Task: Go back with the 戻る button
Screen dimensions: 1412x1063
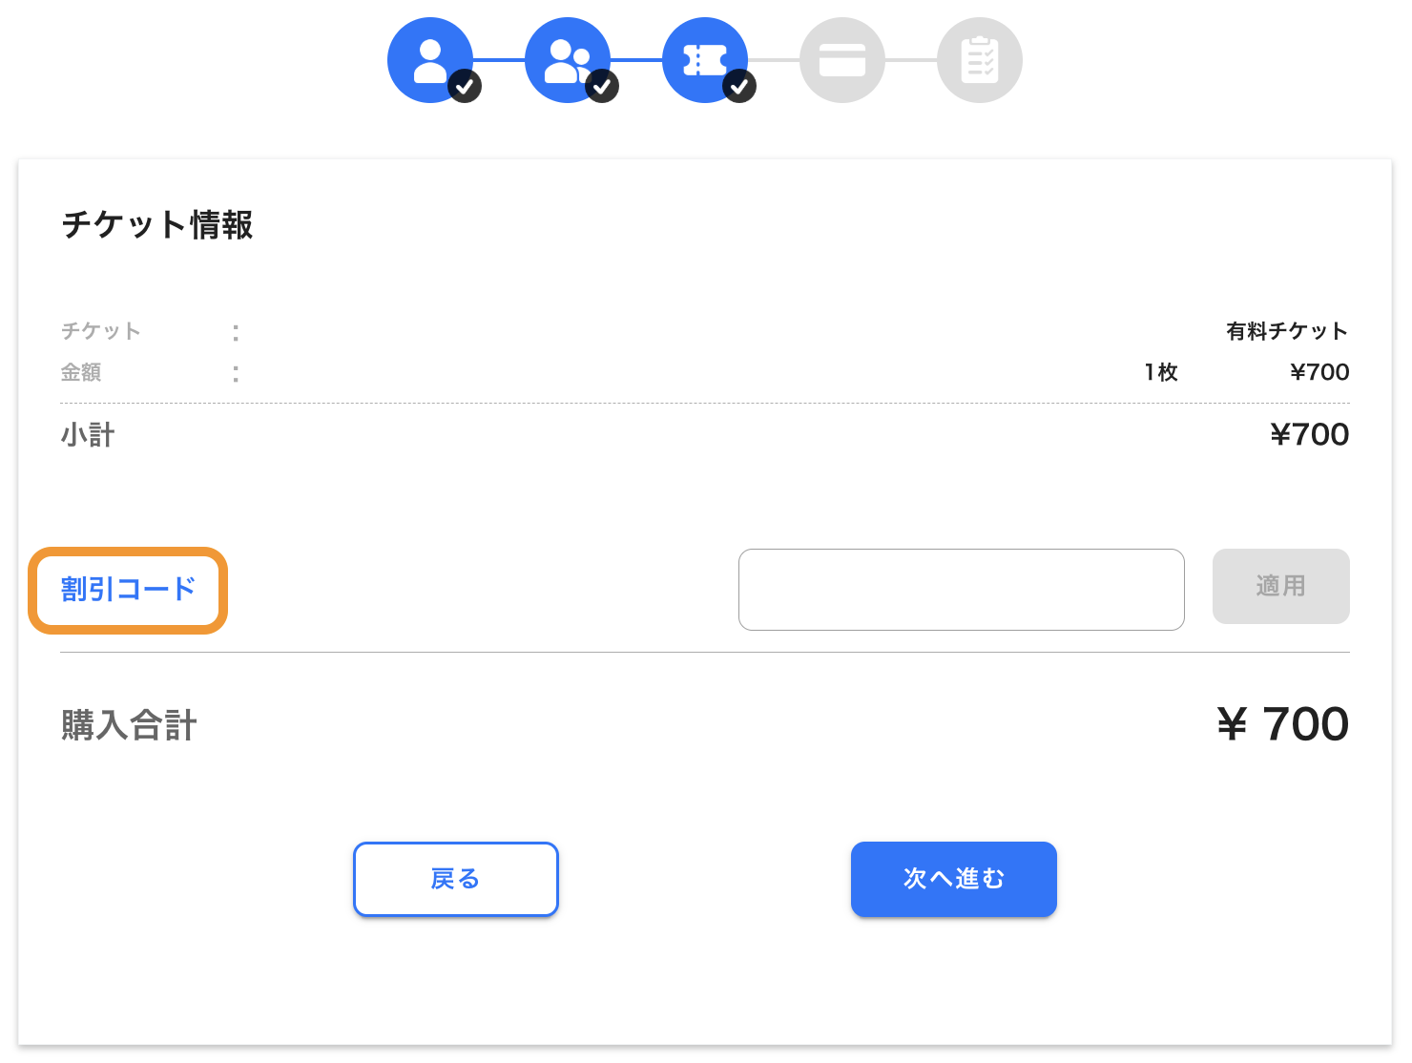Action: 456,879
